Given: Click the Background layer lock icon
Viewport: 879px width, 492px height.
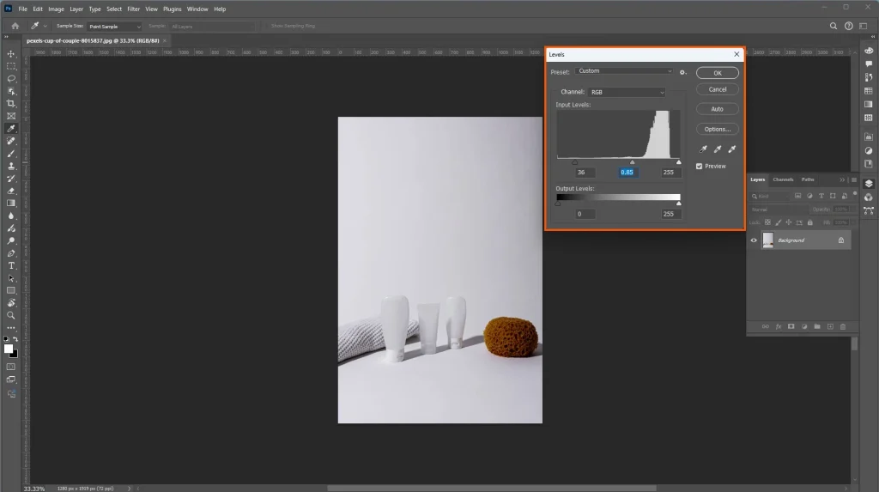Looking at the screenshot, I should (841, 240).
